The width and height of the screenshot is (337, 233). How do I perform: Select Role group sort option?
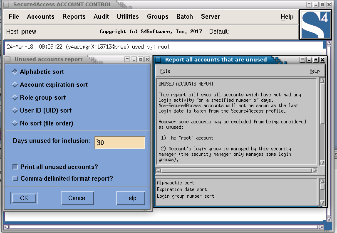click(39, 98)
